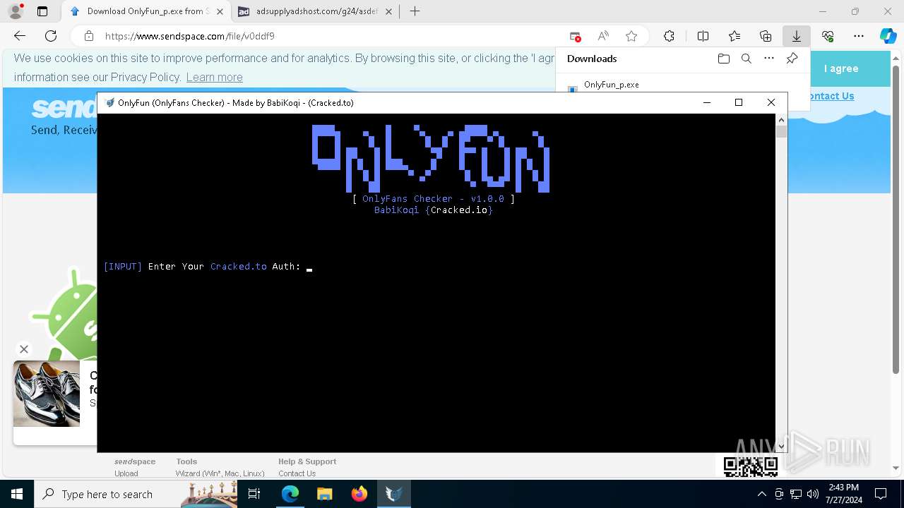Open File Explorer from the taskbar

point(324,494)
